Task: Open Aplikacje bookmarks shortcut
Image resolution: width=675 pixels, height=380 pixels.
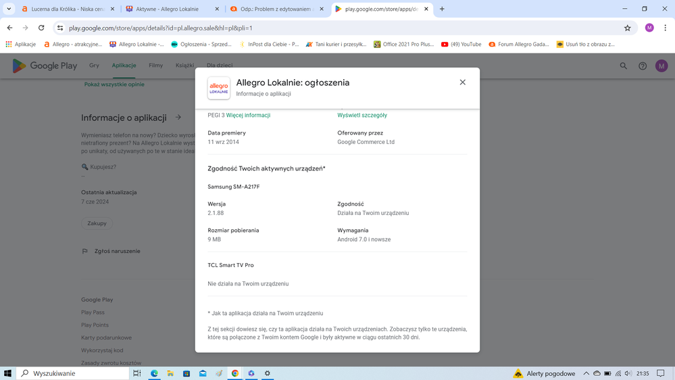Action: coord(21,45)
